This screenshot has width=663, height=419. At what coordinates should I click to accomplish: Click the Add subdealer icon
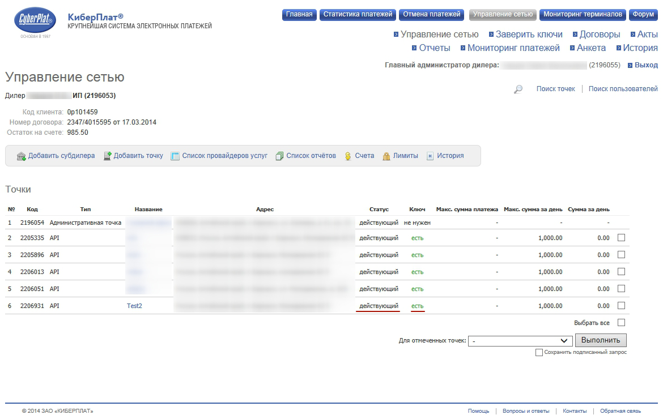tap(22, 156)
